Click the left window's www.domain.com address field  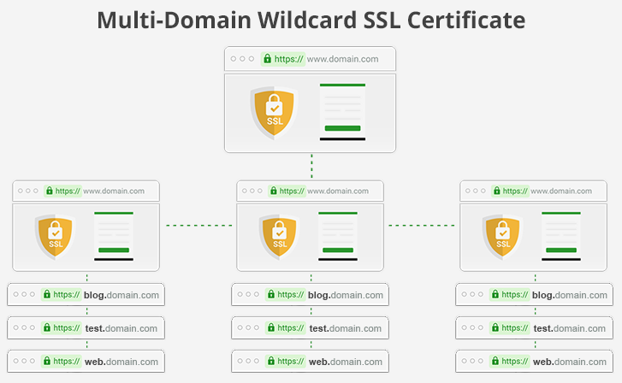tap(114, 191)
